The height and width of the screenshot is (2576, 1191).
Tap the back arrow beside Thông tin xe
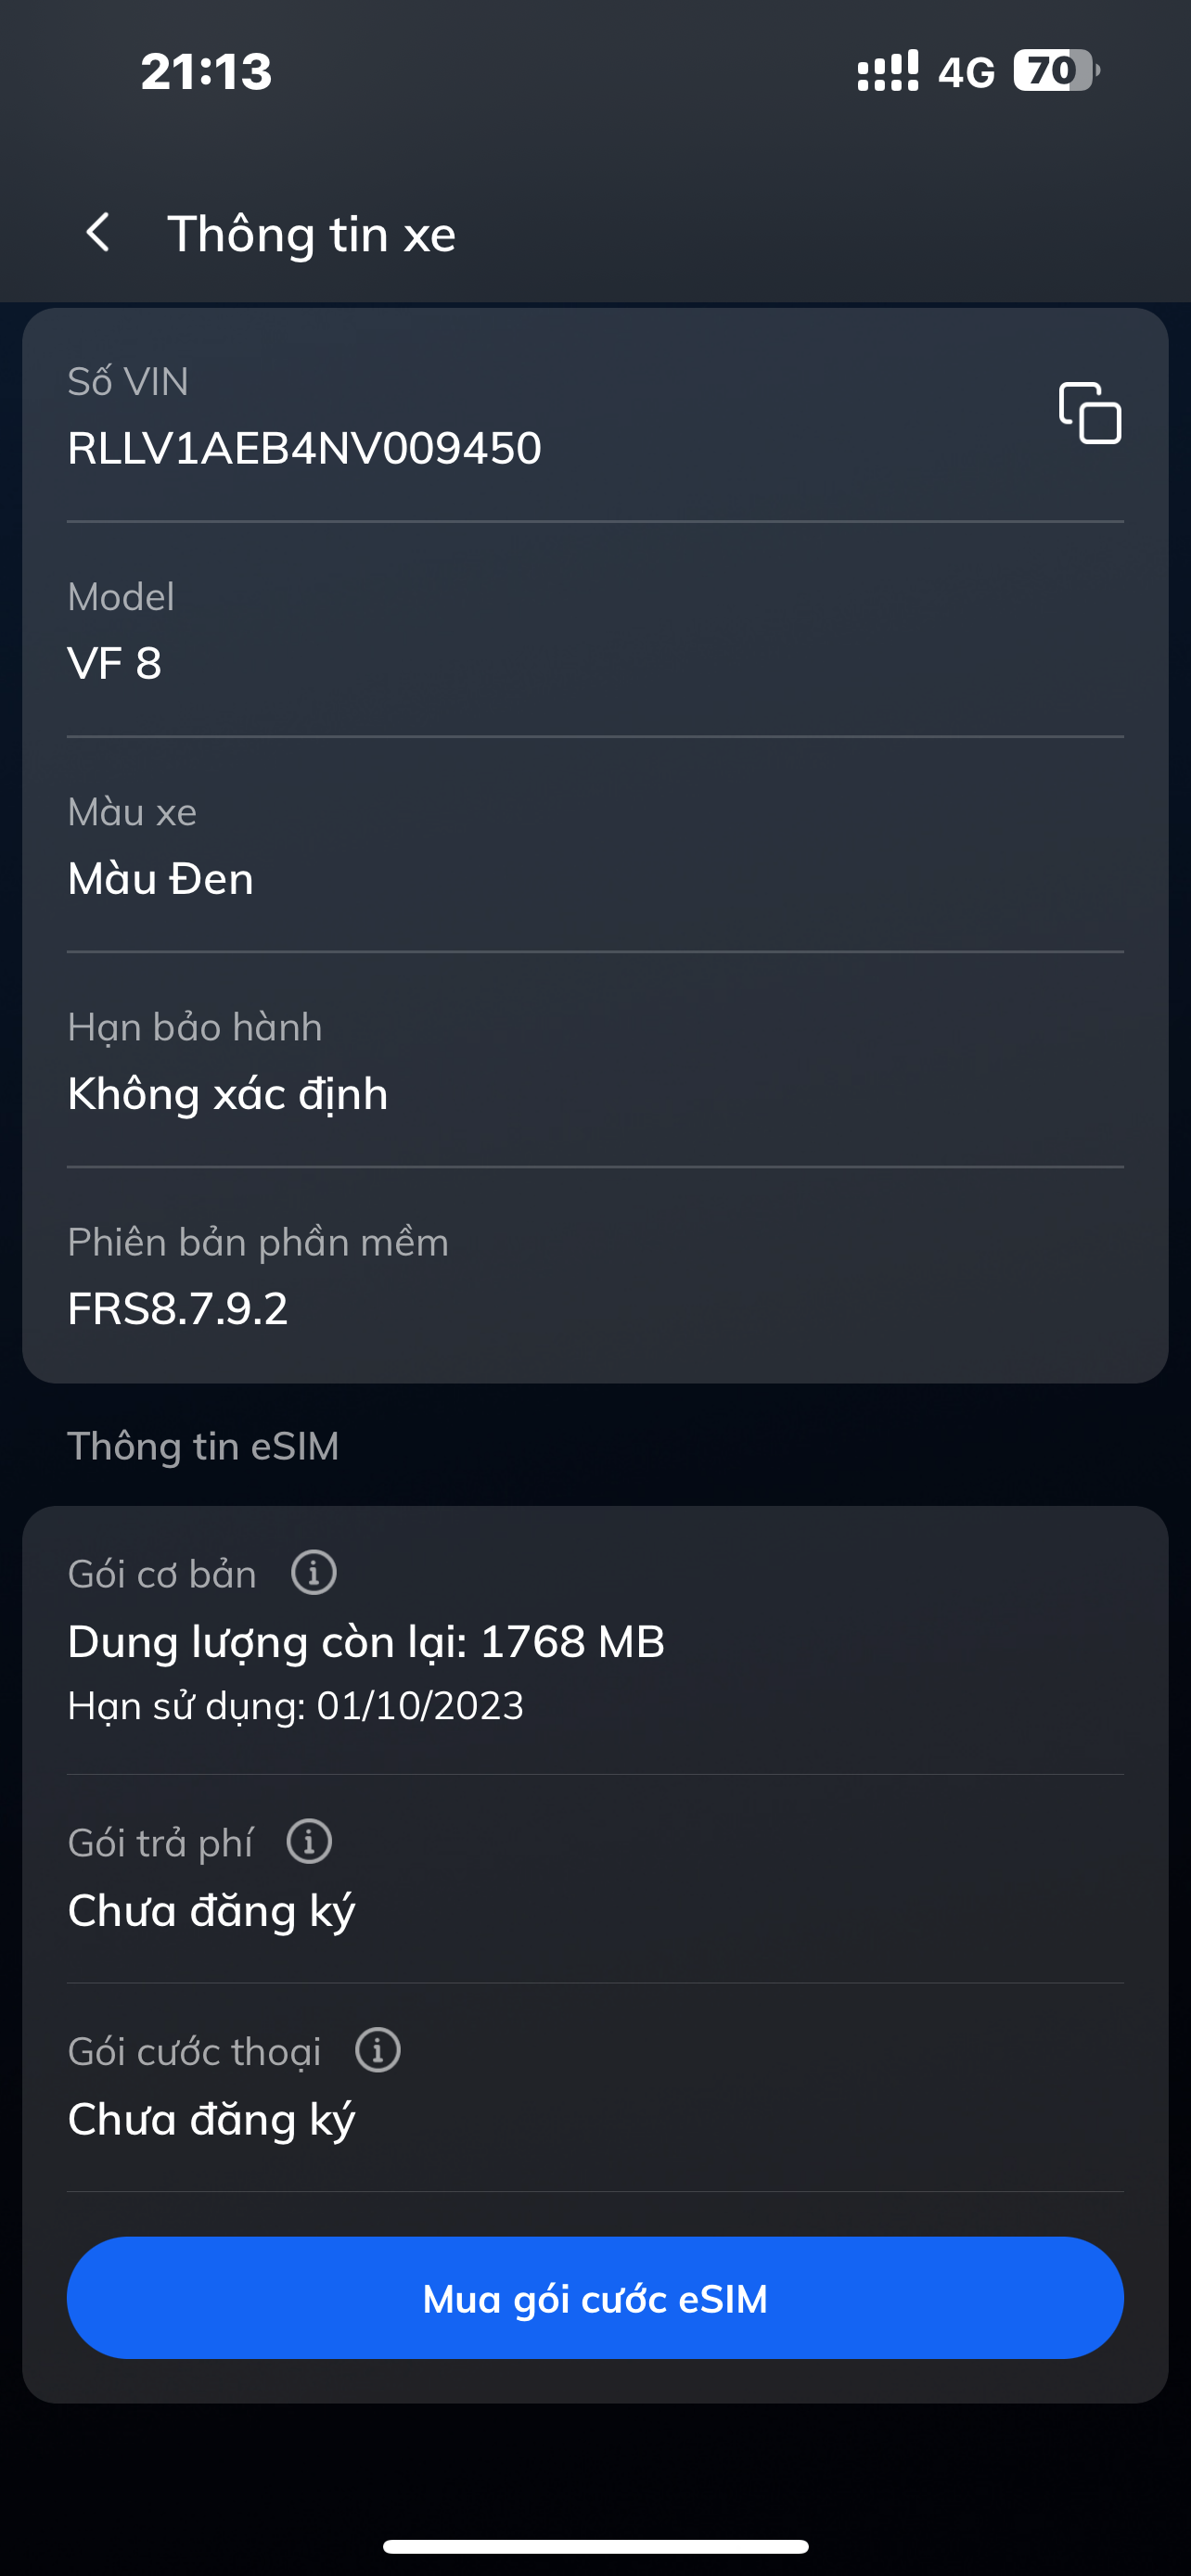(98, 233)
